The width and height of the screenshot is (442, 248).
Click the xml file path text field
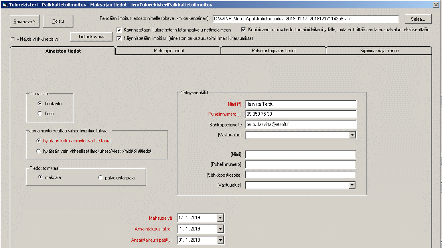[306, 19]
